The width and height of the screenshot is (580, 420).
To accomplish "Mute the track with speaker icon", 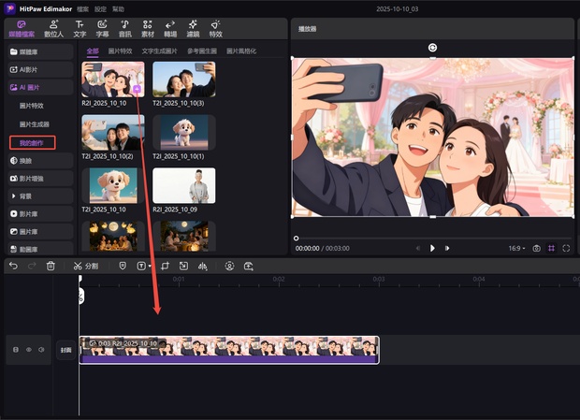I will [x=41, y=350].
